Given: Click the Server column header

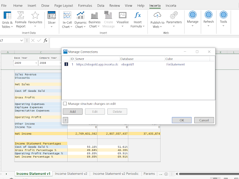Looking at the screenshot, I should tap(97, 59).
